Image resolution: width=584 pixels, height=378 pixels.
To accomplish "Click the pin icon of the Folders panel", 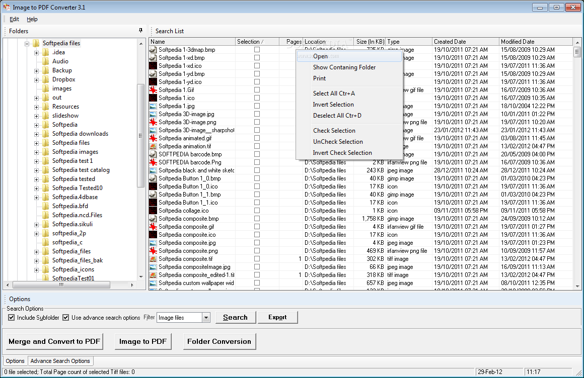I will tap(140, 31).
